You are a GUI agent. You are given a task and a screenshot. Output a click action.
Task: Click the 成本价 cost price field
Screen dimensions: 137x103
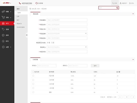78,66
